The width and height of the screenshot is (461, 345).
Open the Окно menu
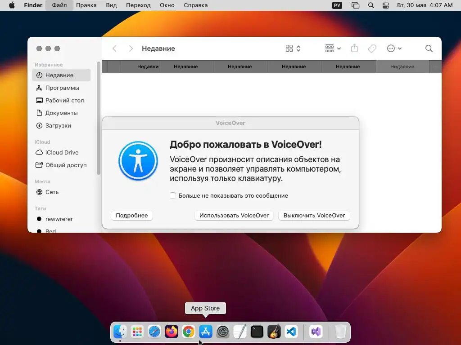pyautogui.click(x=167, y=5)
